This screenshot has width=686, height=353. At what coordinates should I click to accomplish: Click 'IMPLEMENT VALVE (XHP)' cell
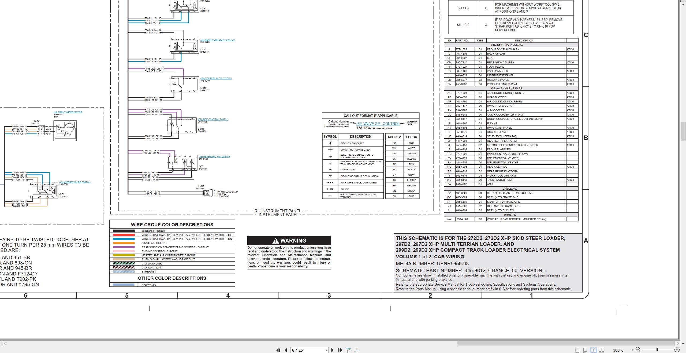526,162
